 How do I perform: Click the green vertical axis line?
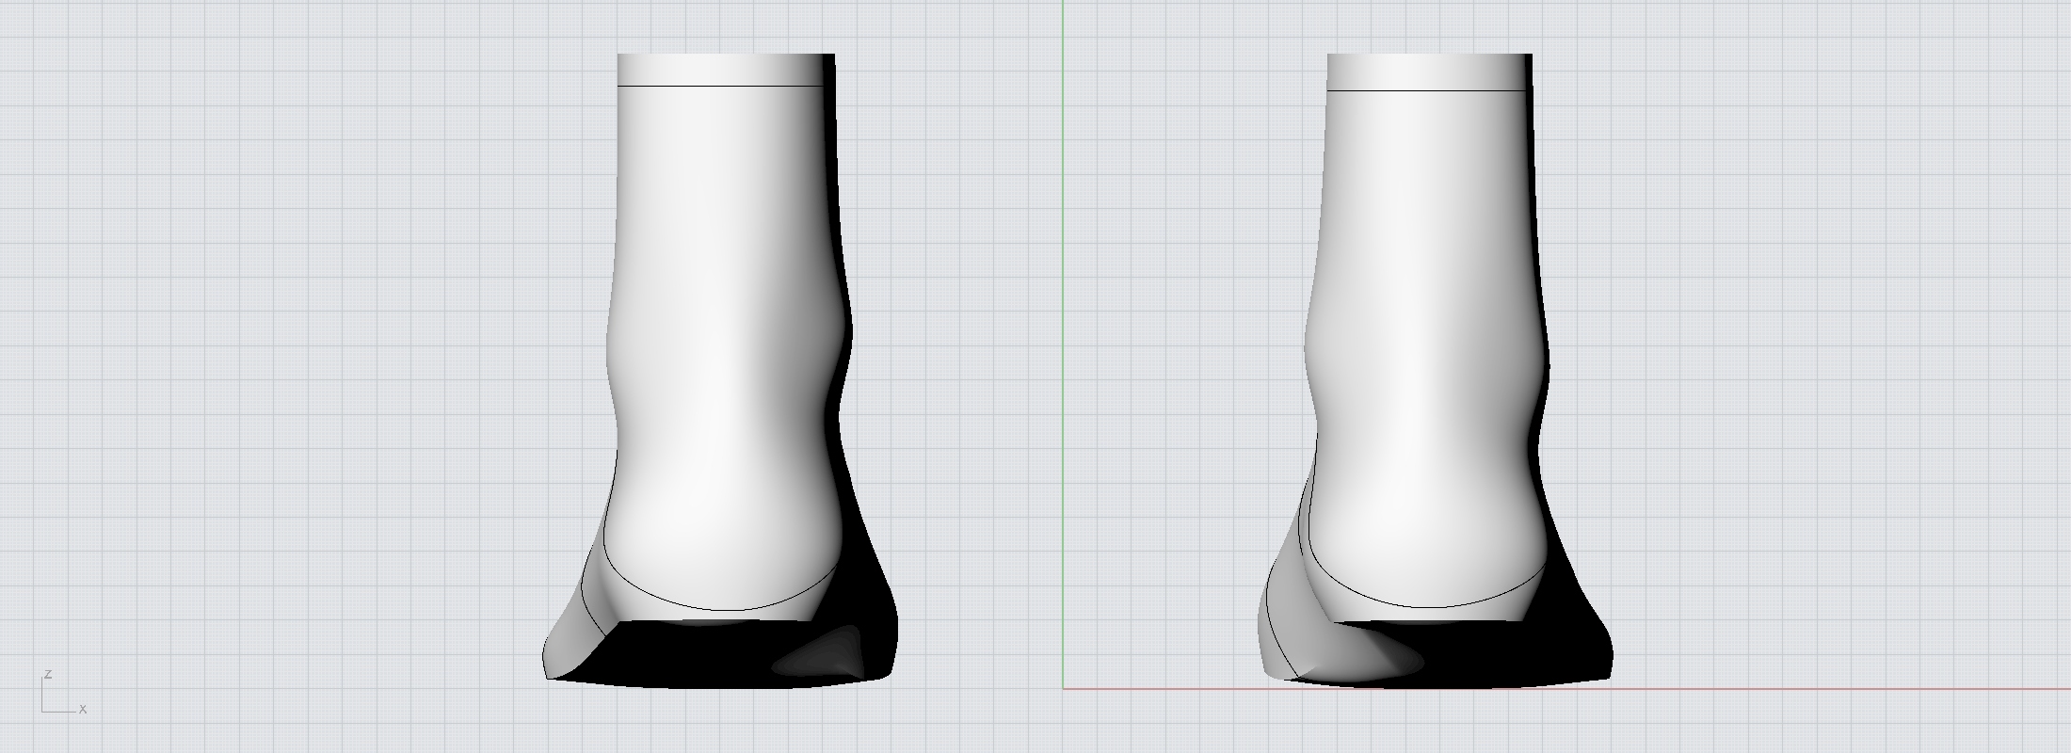click(1064, 282)
